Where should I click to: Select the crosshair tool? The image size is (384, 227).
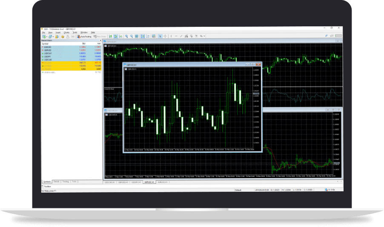[x=165, y=37]
